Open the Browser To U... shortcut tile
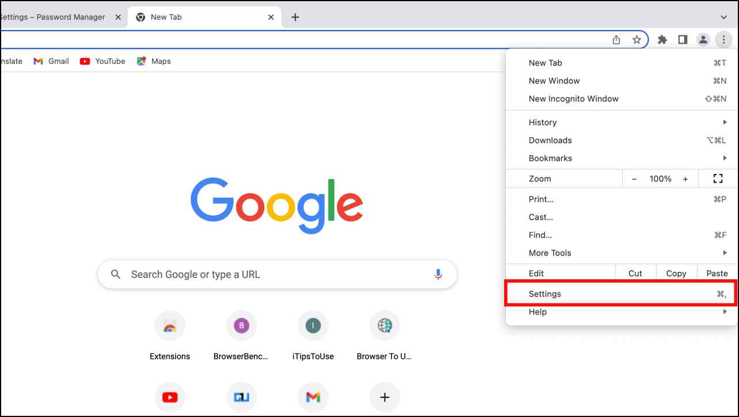This screenshot has height=417, width=739. (384, 335)
